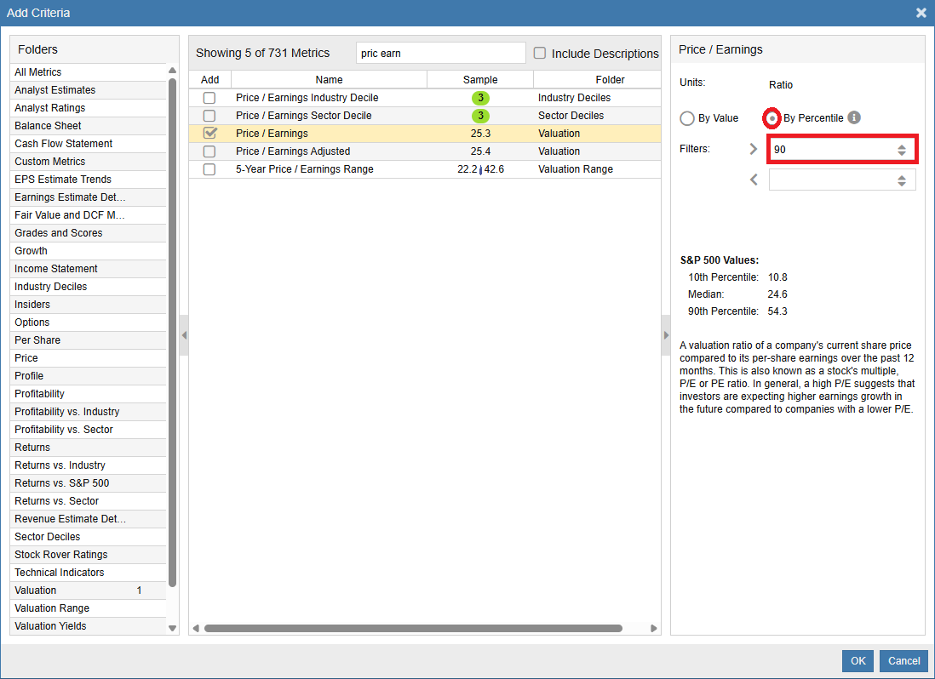
Task: Click the less-than filter arrow
Action: 754,180
